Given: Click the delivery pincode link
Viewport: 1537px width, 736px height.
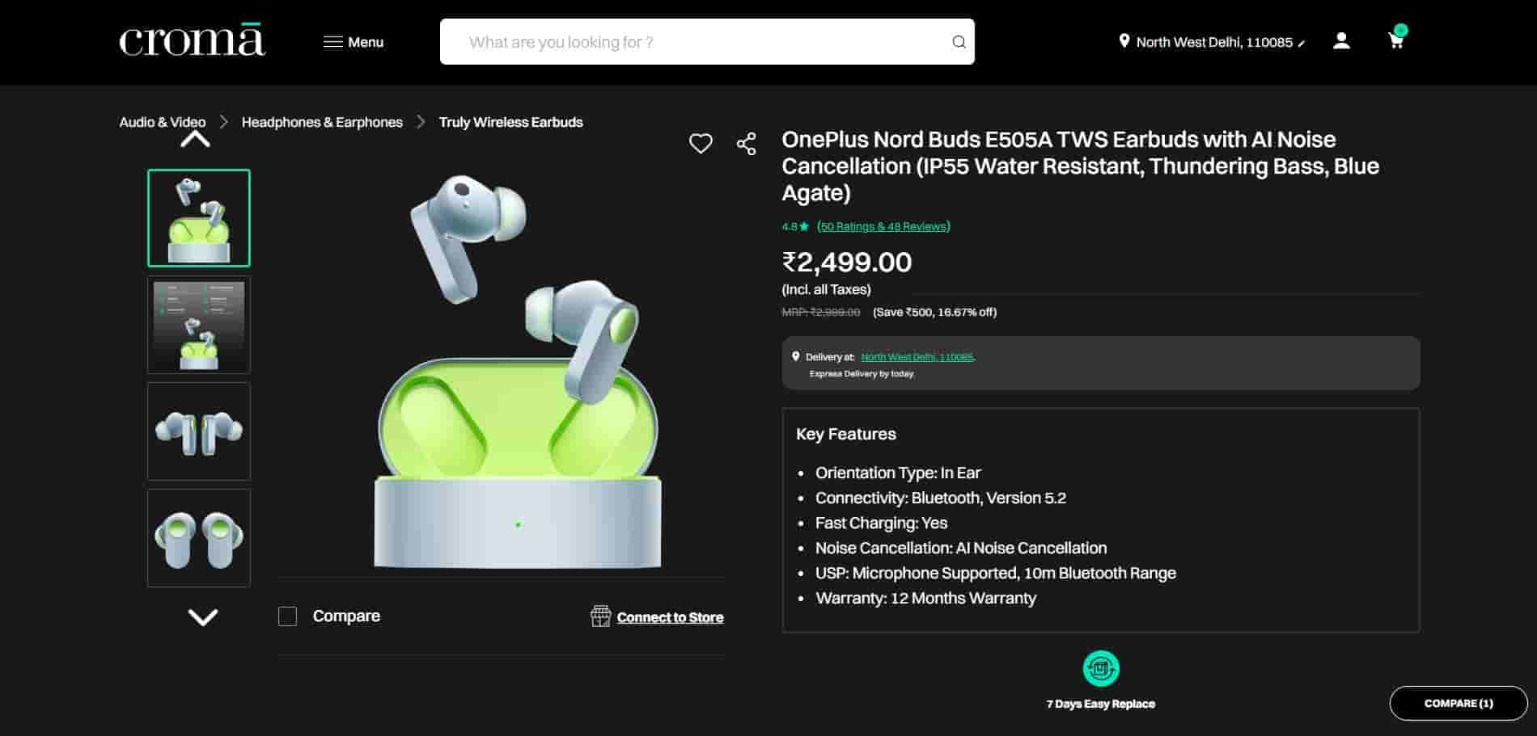Looking at the screenshot, I should point(917,357).
